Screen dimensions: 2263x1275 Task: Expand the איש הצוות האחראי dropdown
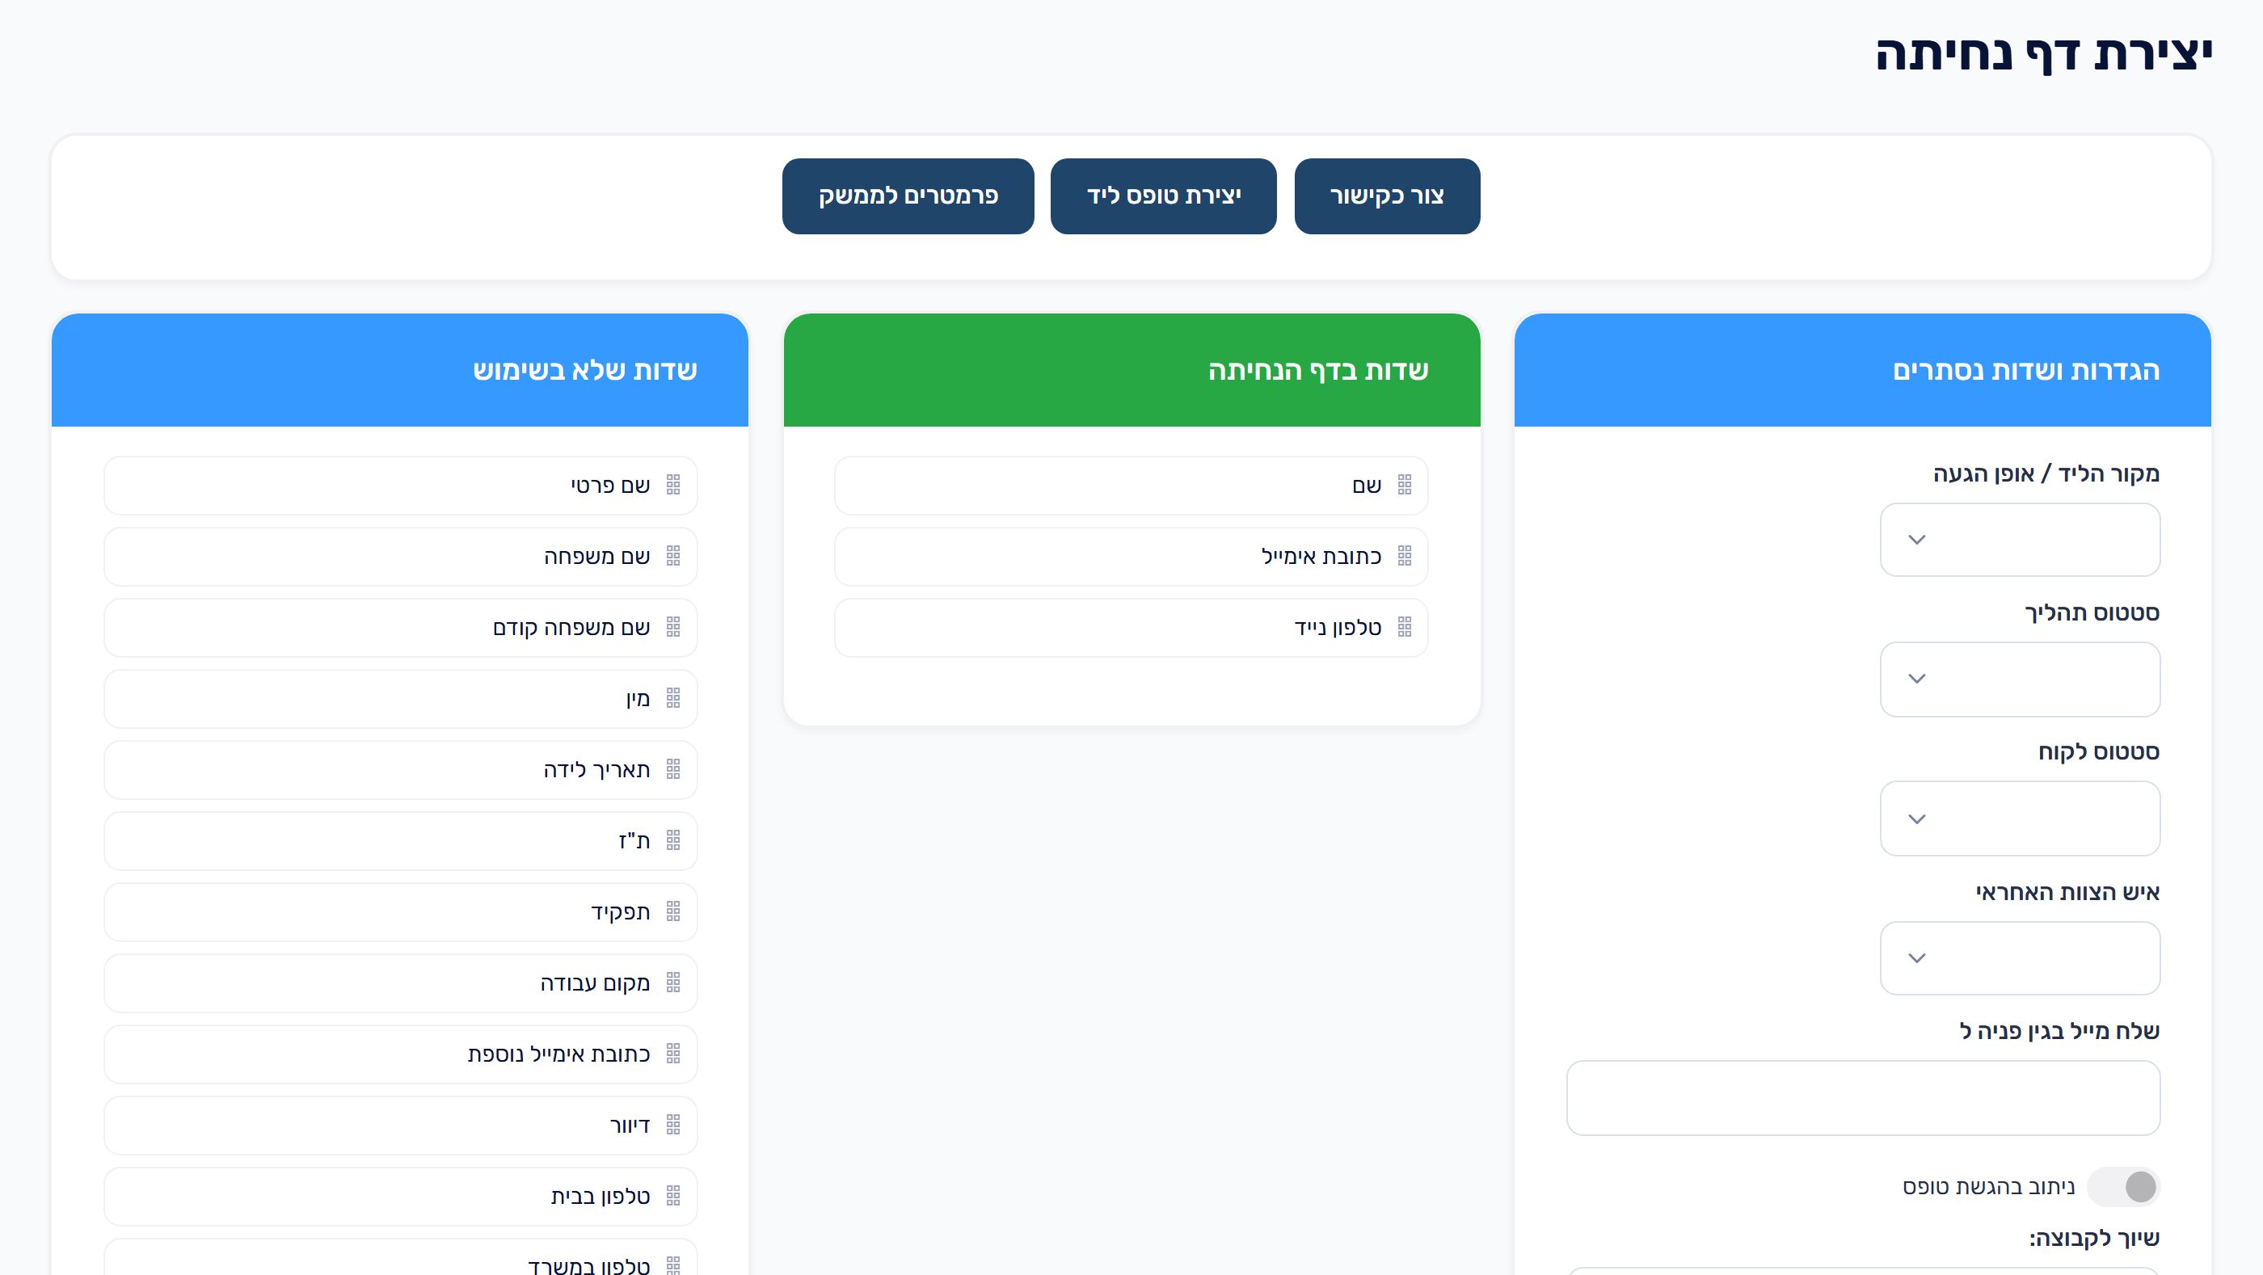2020,958
